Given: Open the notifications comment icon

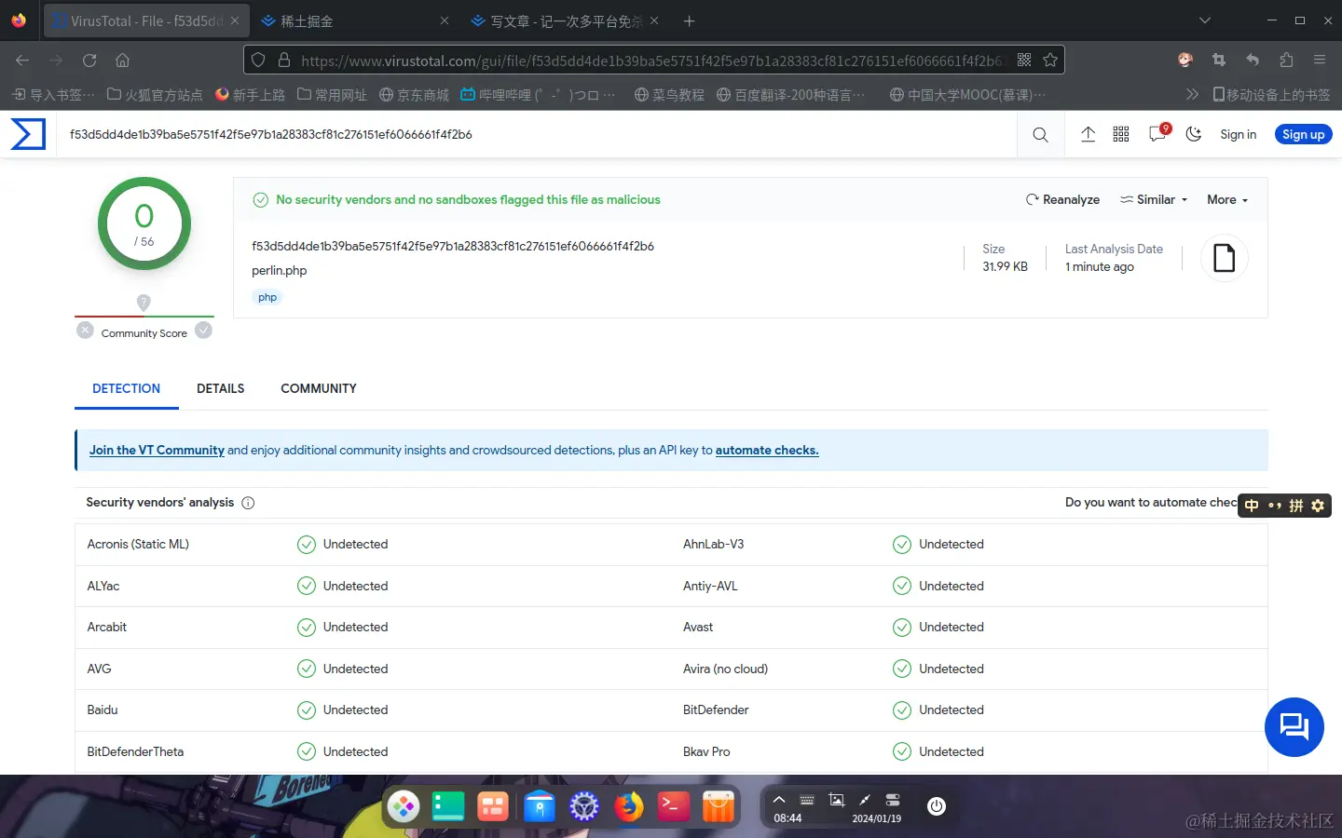Looking at the screenshot, I should point(1157,135).
